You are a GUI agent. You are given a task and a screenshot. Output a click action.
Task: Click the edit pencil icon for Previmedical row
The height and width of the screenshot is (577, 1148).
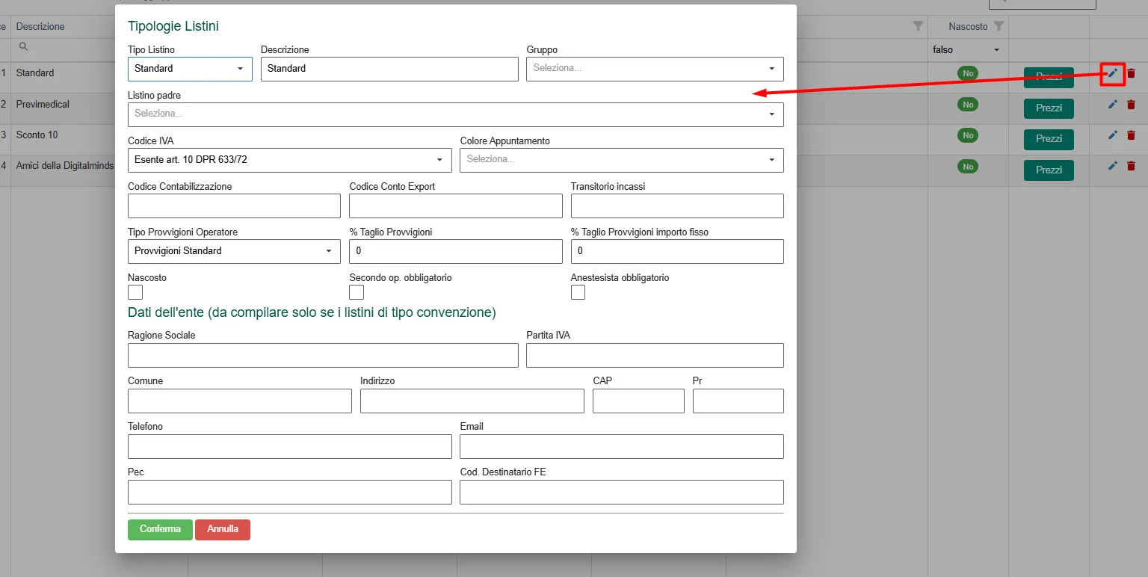click(x=1113, y=105)
